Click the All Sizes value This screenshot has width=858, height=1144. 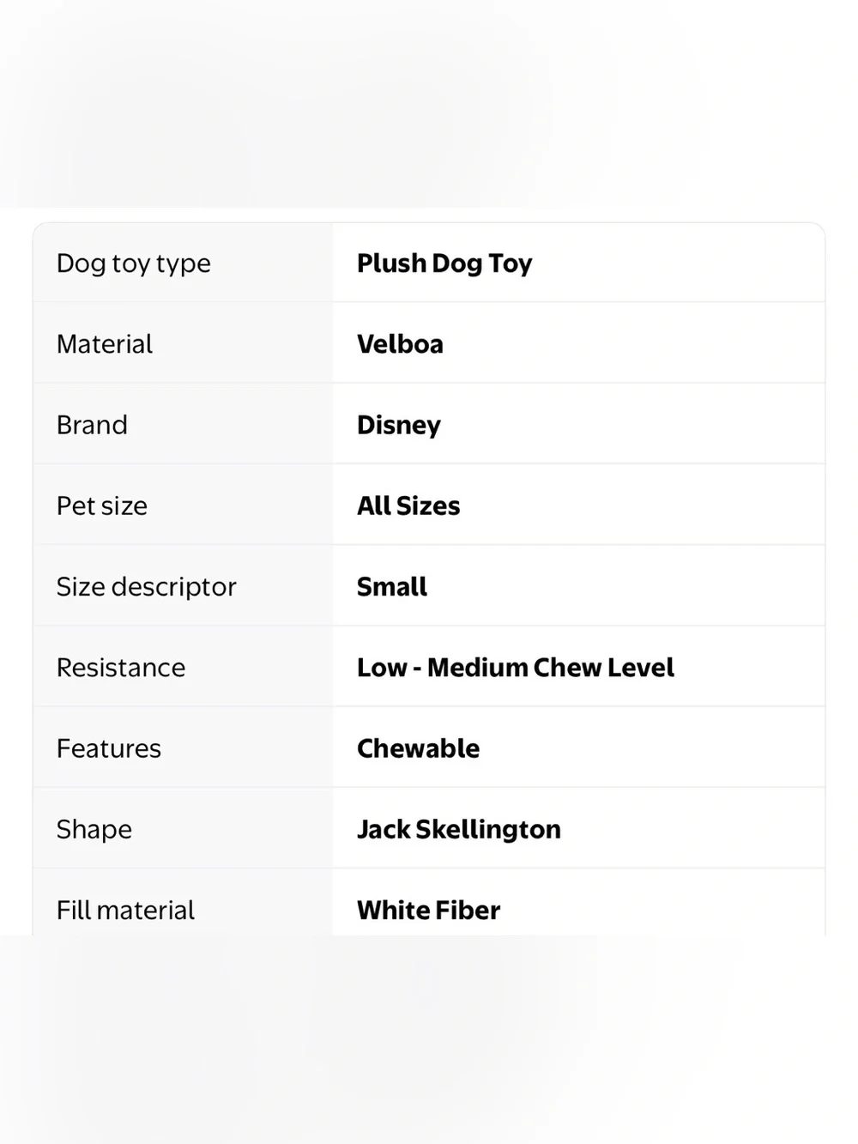pos(408,506)
